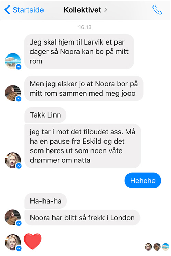
Task: Tap avatar beside 'Noora har blitt så frekk'
Action: 13,217
